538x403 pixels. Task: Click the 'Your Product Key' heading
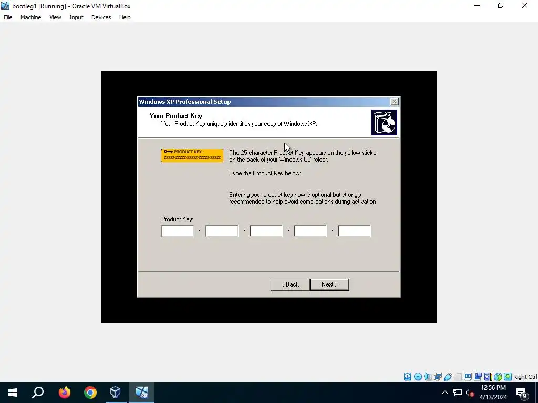tap(175, 116)
